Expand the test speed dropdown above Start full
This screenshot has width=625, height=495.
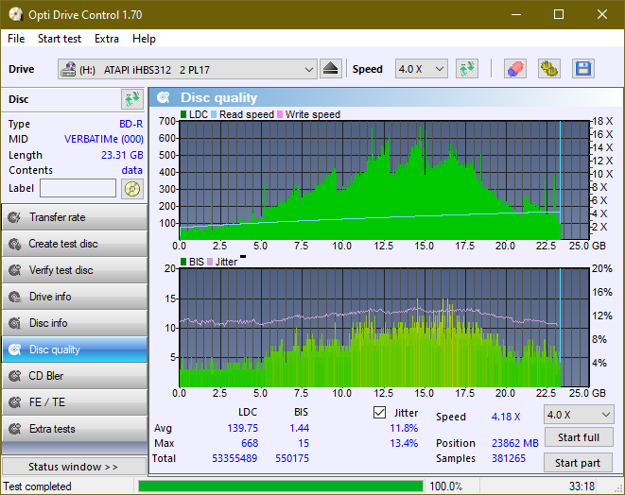578,415
